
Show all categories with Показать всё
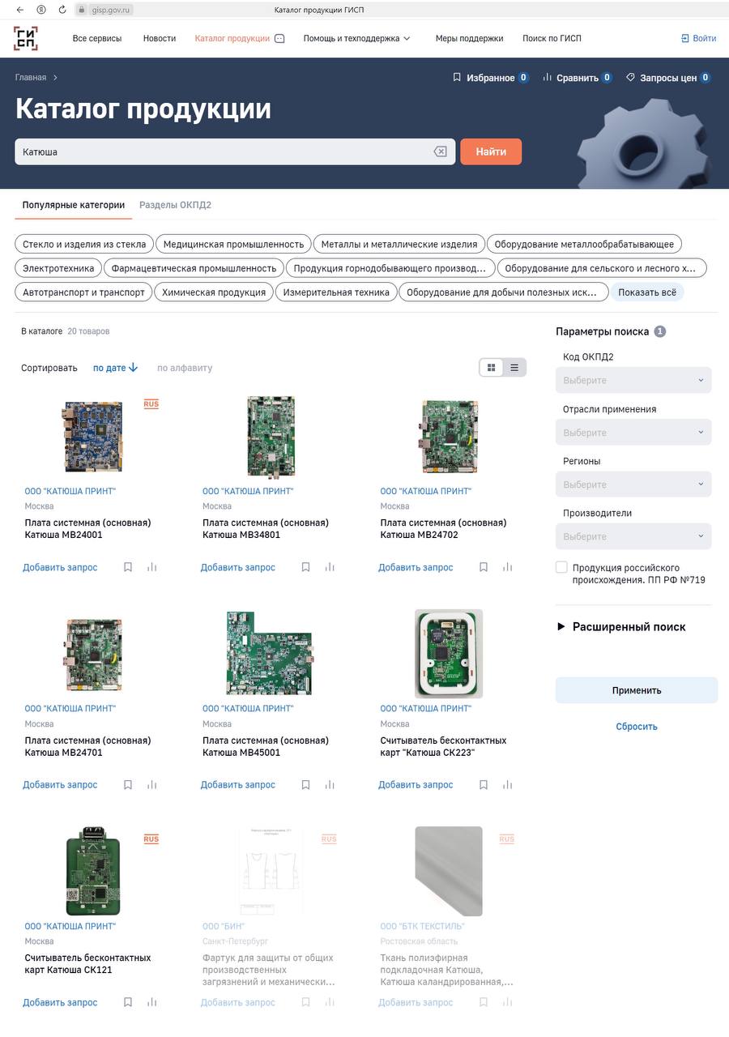(647, 292)
